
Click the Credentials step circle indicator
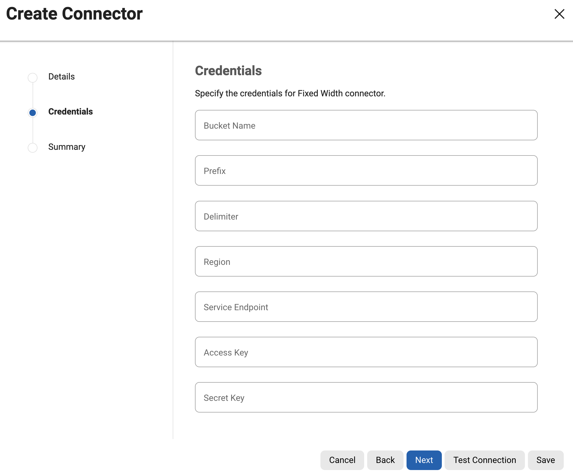click(33, 113)
